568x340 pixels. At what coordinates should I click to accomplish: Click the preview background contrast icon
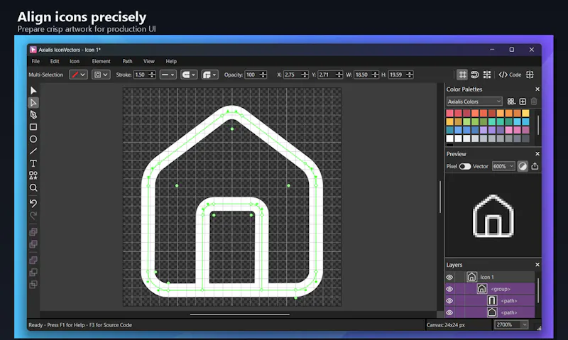point(523,166)
